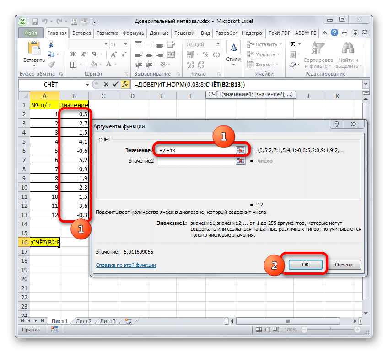Click the cell borders icon

pyautogui.click(x=73, y=65)
